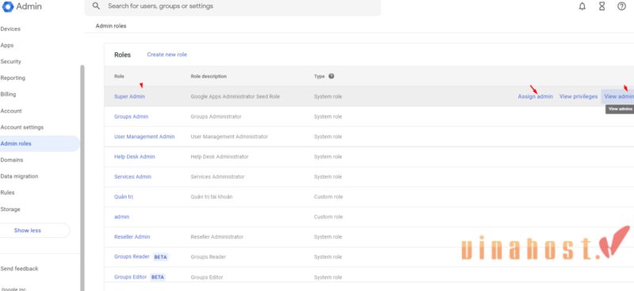The height and width of the screenshot is (291, 634).
Task: Open the Help Desk Admin role
Action: (x=135, y=157)
